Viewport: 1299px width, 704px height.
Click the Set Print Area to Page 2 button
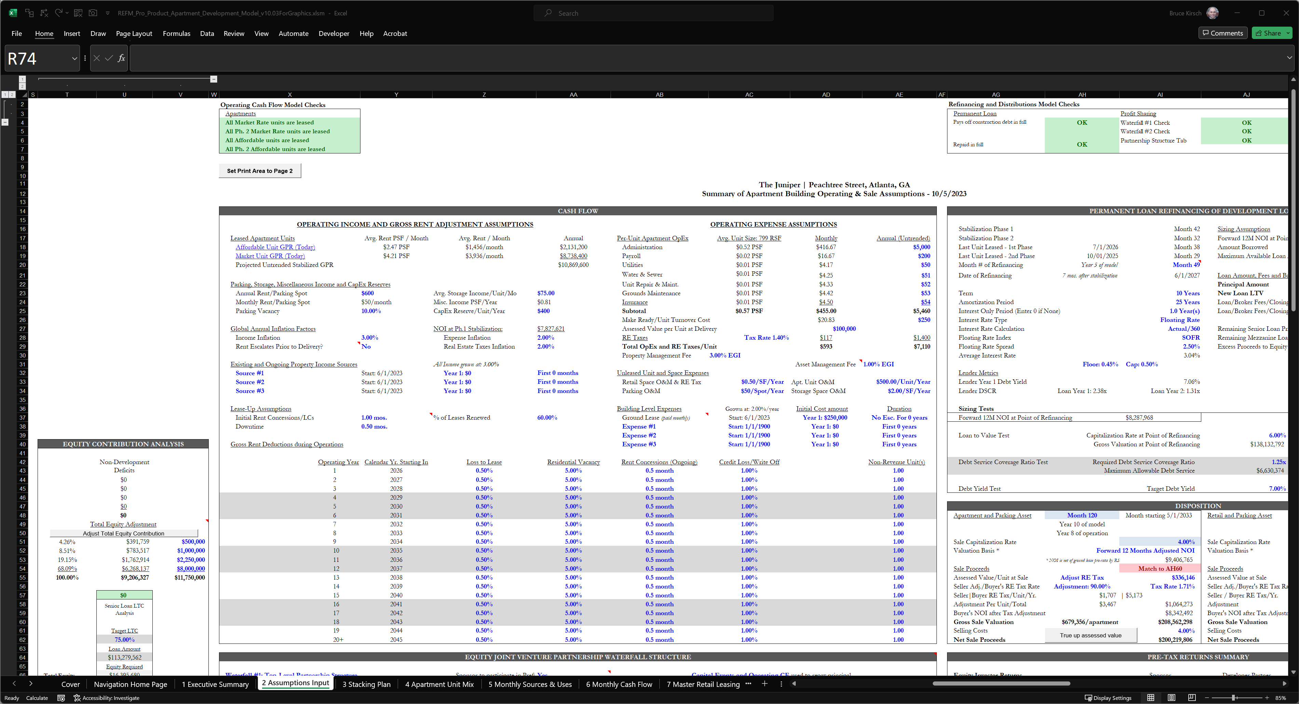[260, 171]
